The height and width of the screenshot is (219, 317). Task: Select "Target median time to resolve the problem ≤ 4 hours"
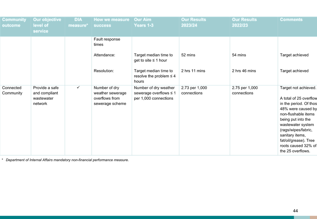click(x=155, y=76)
